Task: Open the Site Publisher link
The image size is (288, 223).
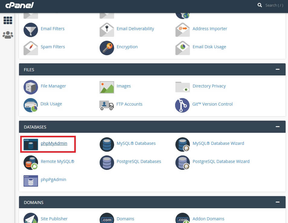Action: coord(54,219)
